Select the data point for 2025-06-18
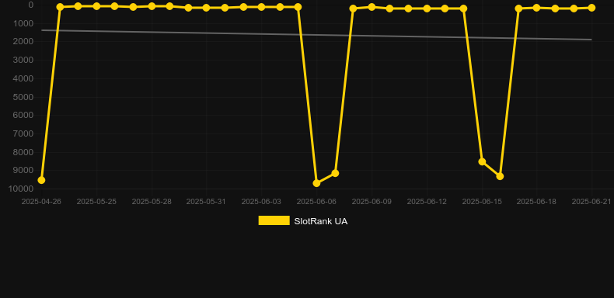Viewport: 614px width, 298px height. point(536,8)
